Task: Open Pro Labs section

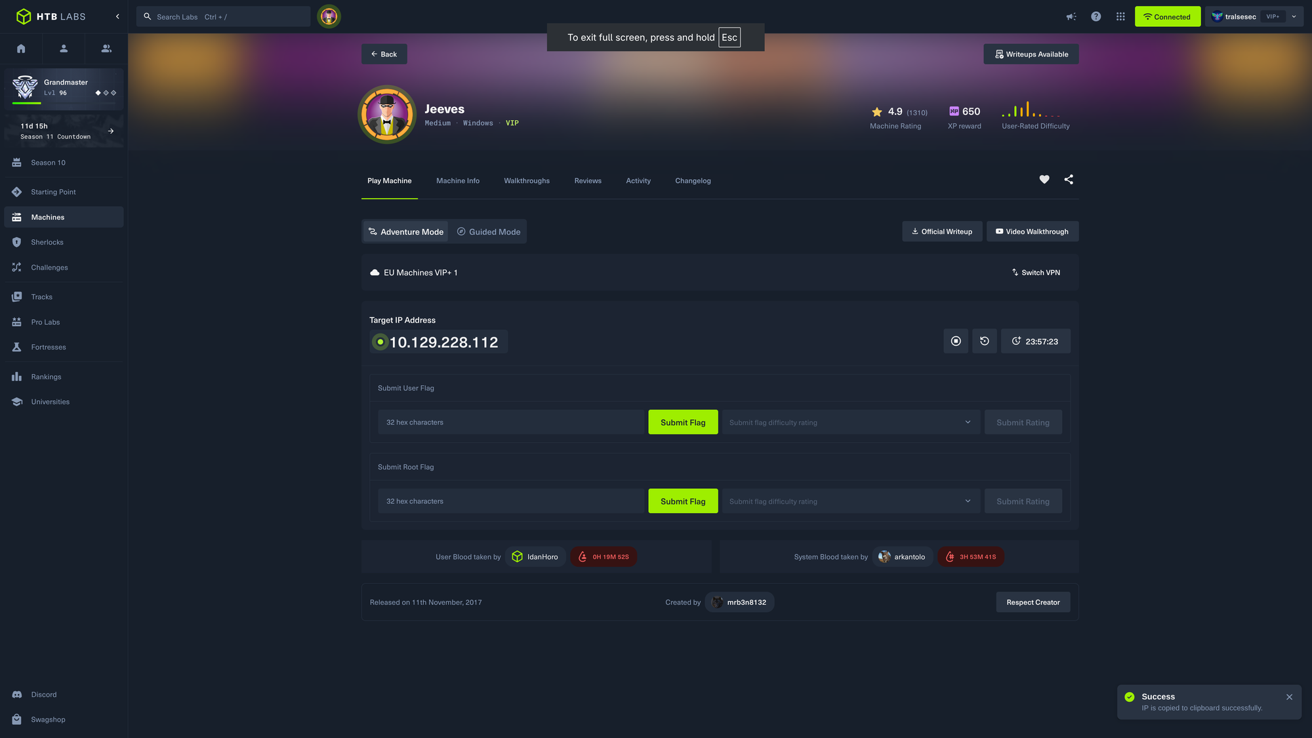Action: point(64,322)
